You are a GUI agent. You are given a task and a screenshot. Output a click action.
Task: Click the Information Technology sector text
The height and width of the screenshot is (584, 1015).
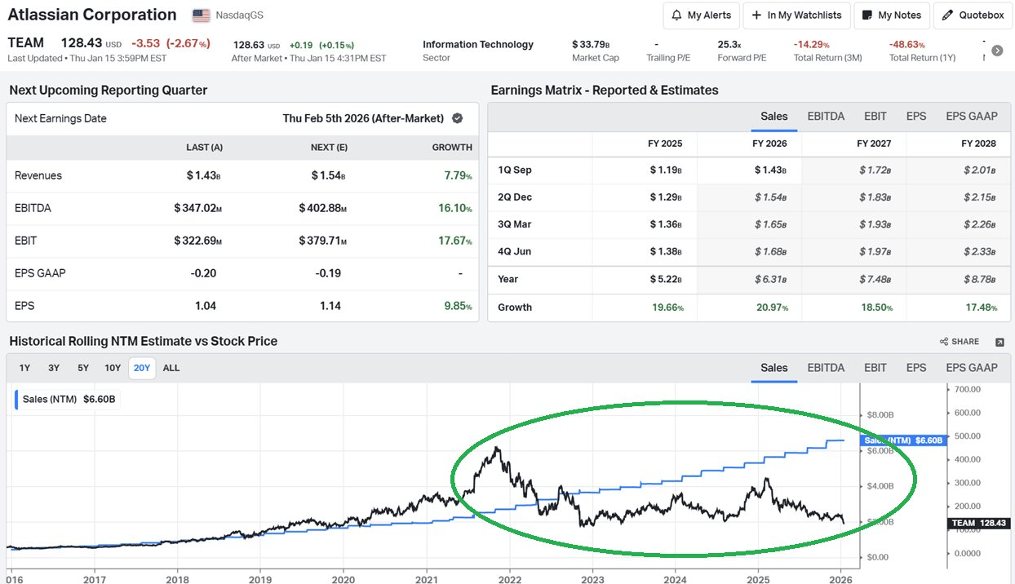pyautogui.click(x=478, y=45)
